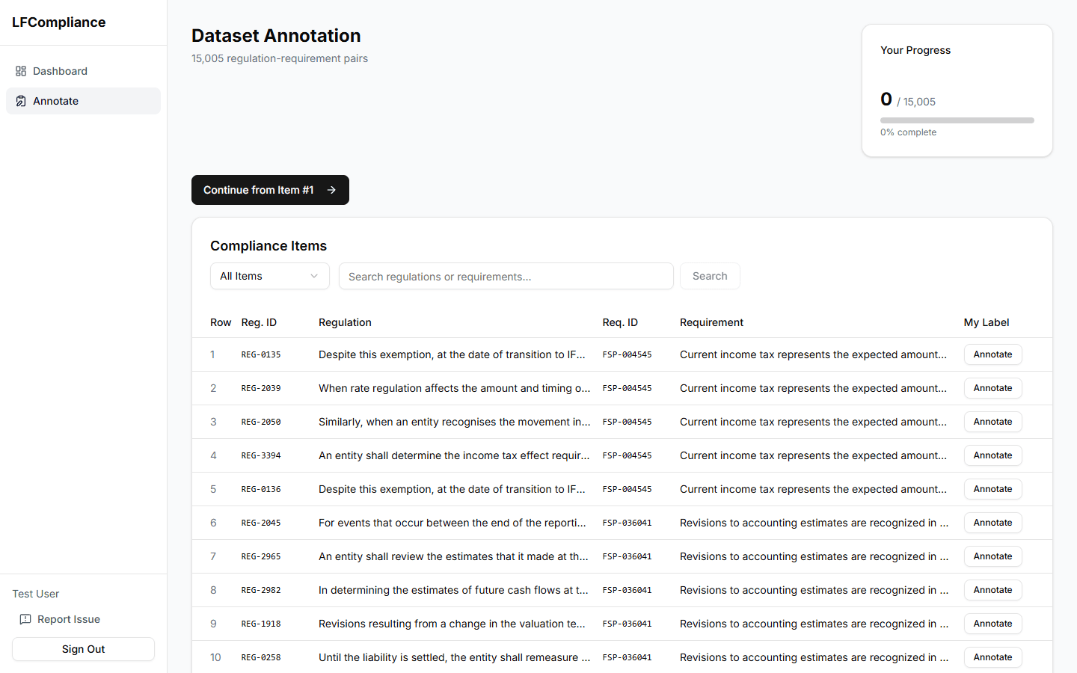Click the Your Progress completion bar
The height and width of the screenshot is (673, 1077).
[957, 120]
